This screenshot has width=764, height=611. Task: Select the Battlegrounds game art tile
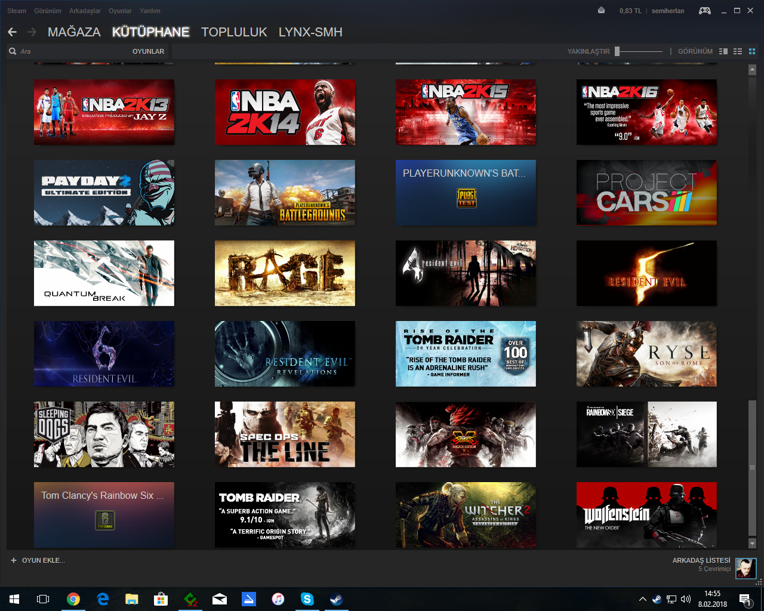[x=285, y=193]
